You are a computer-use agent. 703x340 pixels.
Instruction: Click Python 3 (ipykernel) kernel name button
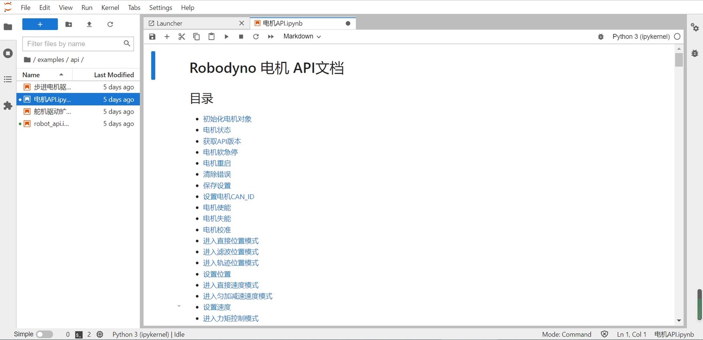[641, 37]
